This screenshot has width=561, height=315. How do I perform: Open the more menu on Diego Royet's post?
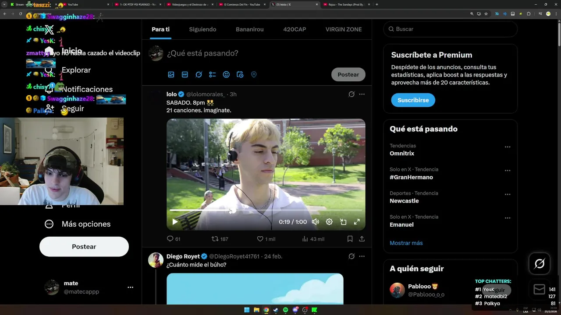(362, 256)
